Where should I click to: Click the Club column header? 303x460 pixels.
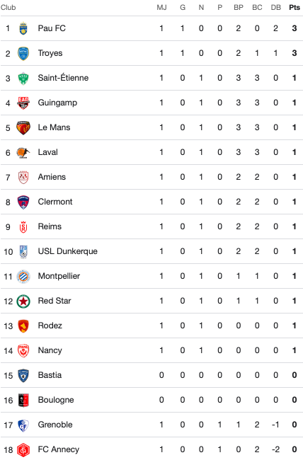tap(8, 7)
